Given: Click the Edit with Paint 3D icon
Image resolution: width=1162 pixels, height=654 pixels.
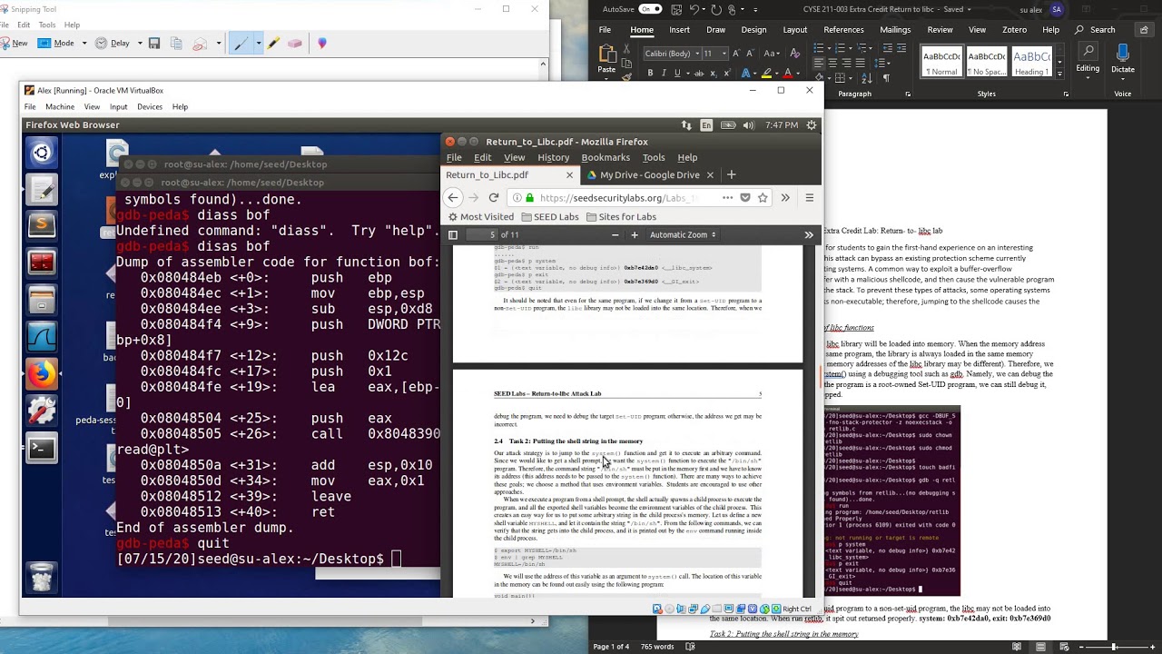Looking at the screenshot, I should point(321,43).
